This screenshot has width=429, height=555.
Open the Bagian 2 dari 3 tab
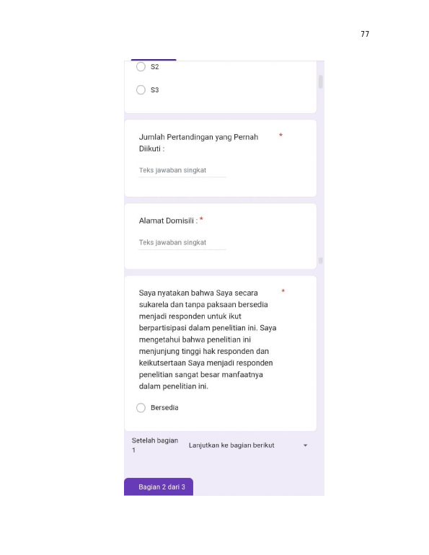tap(159, 487)
